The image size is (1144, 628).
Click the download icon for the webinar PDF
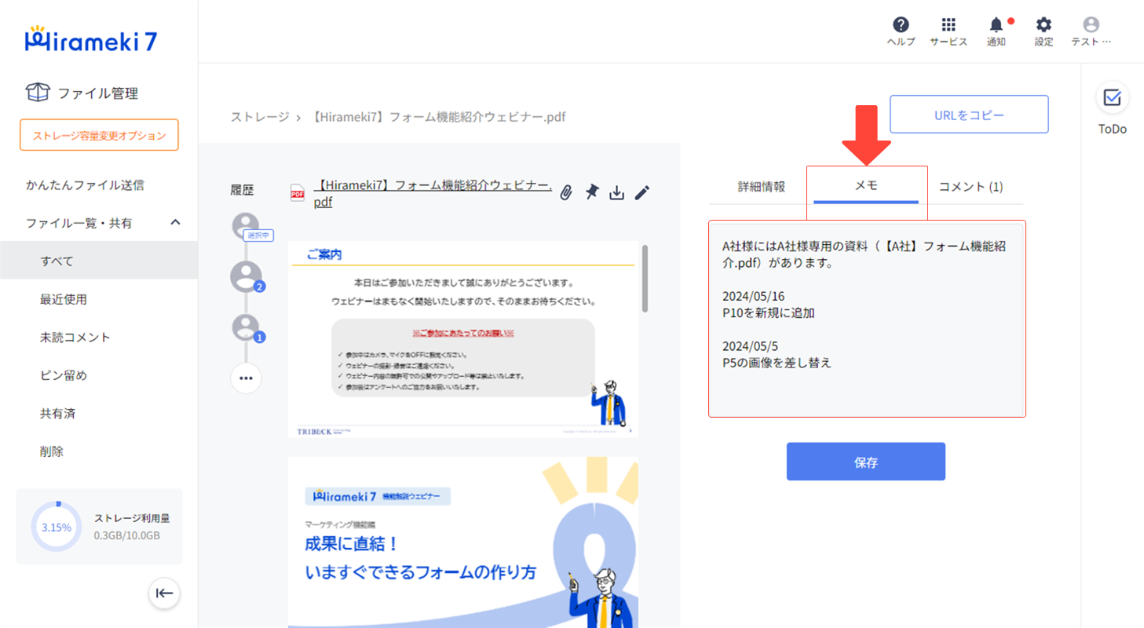point(617,192)
